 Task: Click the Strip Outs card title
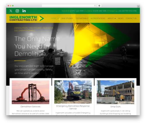115,106
